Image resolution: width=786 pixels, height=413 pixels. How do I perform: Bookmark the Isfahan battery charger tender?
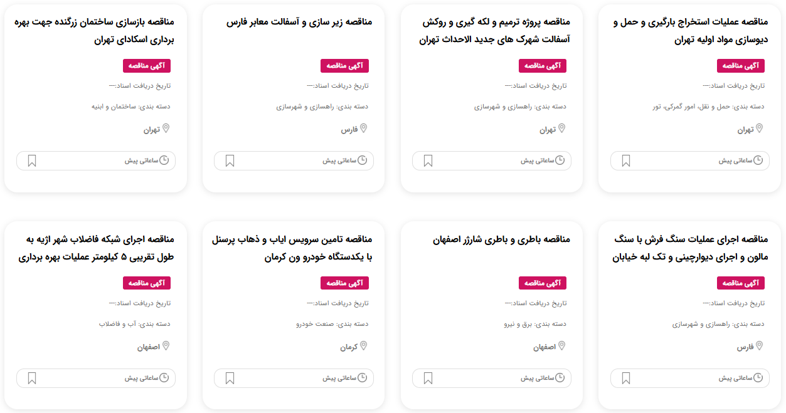[x=428, y=379]
